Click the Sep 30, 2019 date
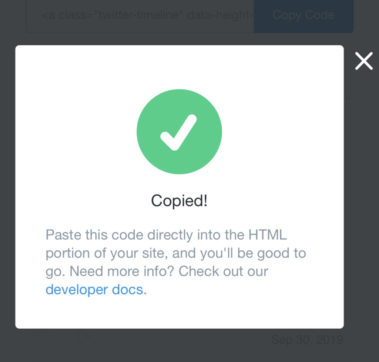 (x=307, y=339)
